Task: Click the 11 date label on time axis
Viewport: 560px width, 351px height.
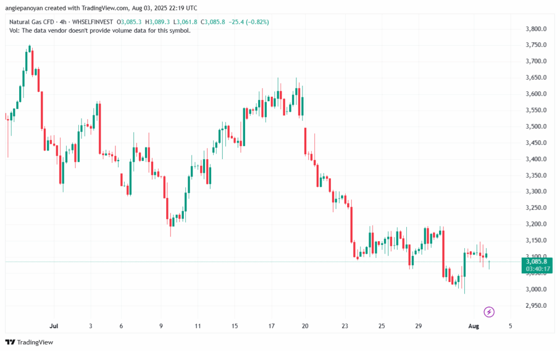Action: (x=198, y=326)
